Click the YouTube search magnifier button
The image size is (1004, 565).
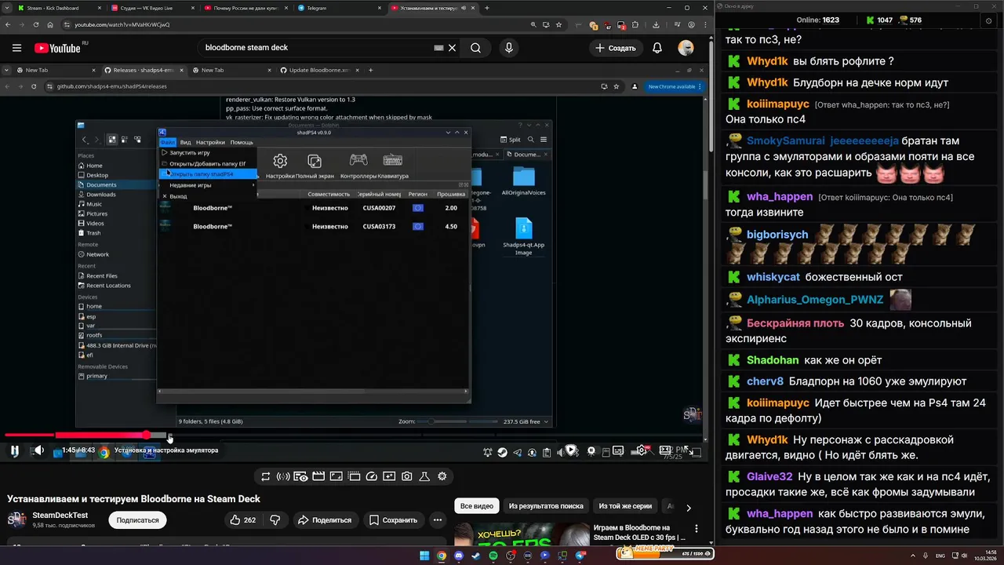pos(476,48)
